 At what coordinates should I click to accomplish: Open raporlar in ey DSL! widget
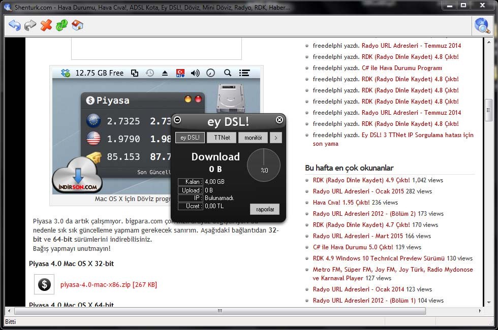point(265,209)
